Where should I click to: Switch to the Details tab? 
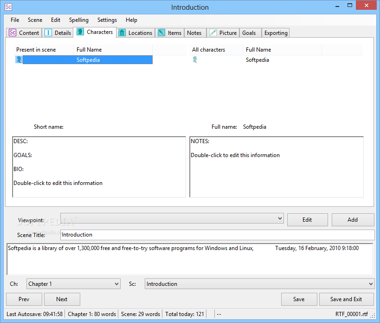(x=58, y=33)
